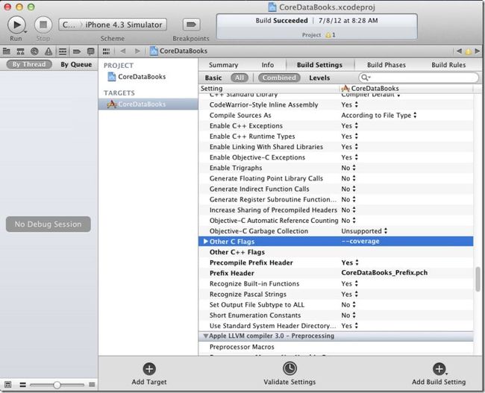This screenshot has width=485, height=393.
Task: Click the build settings search field
Action: 419,78
